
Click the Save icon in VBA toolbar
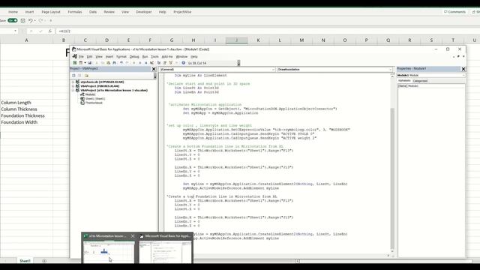[90, 63]
